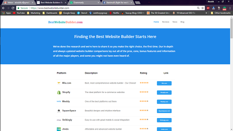This screenshot has width=233, height=131.
Task: Click the Wix.com logo icon
Action: click(x=59, y=83)
